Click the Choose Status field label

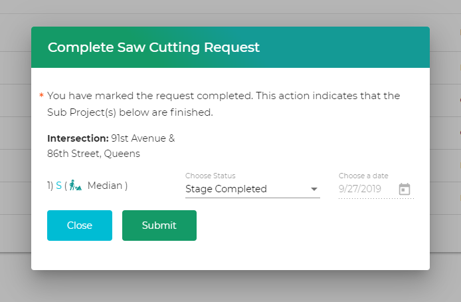coord(210,176)
